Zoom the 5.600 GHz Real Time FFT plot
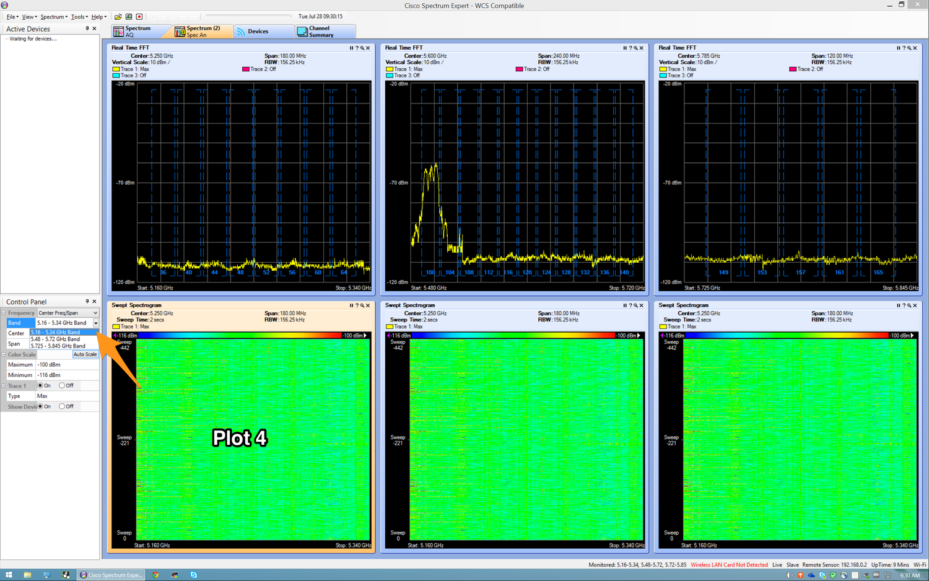This screenshot has width=929, height=581. [636, 48]
